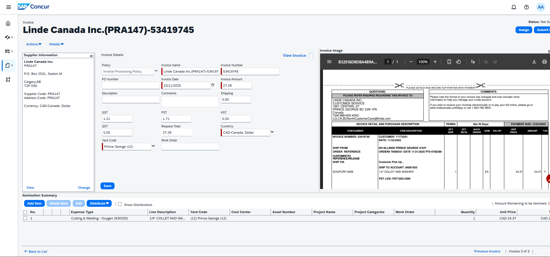The image size is (550, 257).
Task: Open the Actions dropdown menu
Action: click(34, 44)
